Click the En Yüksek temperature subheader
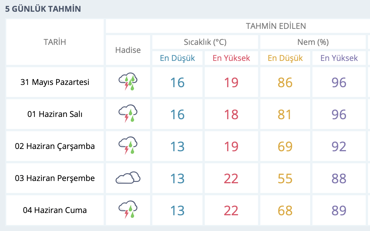Viewport: 370px width, 231px height. [231, 58]
